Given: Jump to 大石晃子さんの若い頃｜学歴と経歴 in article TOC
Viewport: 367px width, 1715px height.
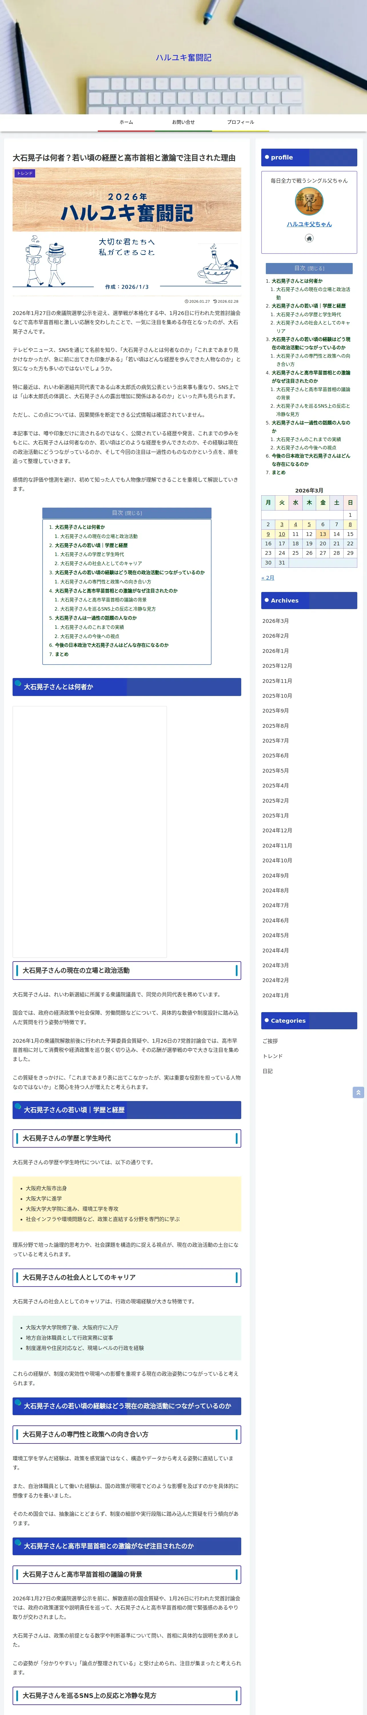Looking at the screenshot, I should (91, 546).
